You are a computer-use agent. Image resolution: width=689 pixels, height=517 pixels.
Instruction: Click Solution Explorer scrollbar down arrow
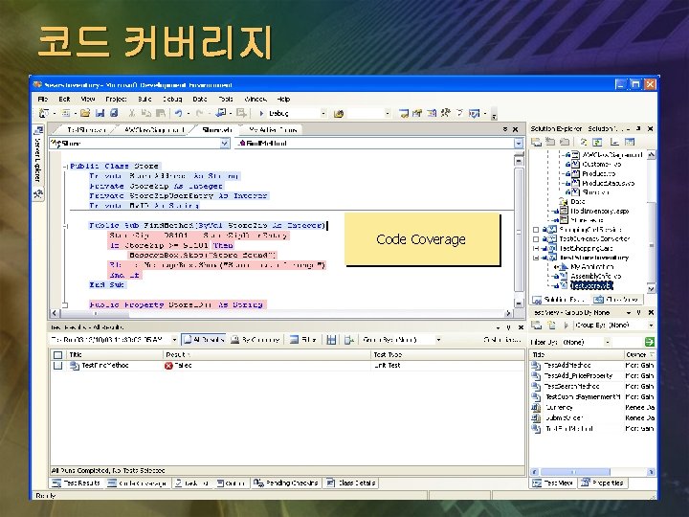click(651, 289)
